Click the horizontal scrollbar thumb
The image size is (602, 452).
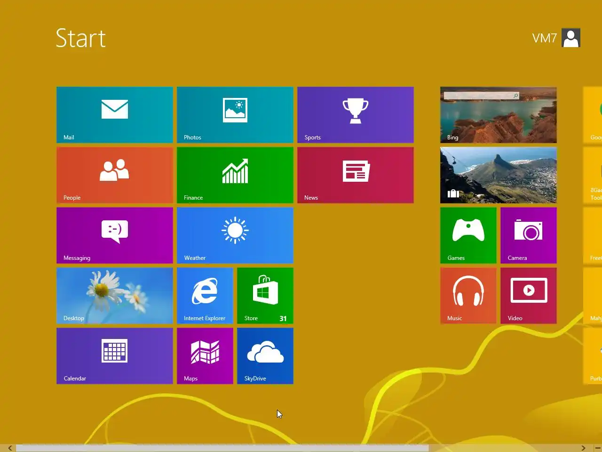point(222,448)
